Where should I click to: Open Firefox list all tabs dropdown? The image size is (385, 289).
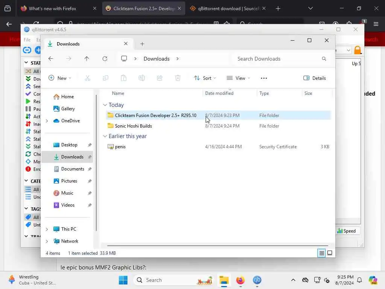point(310,8)
